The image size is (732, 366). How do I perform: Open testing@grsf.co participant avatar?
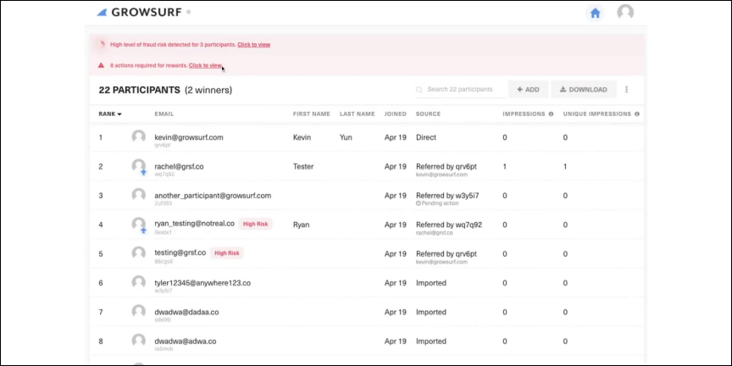tap(138, 253)
